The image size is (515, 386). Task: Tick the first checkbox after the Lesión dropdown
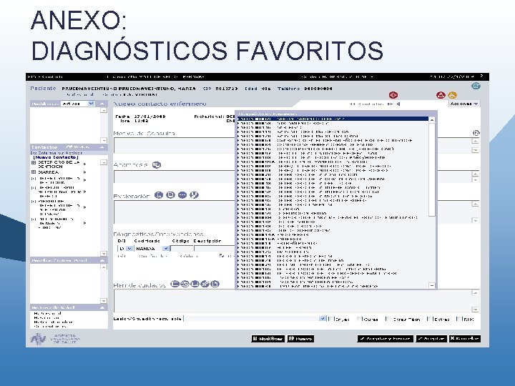331,319
